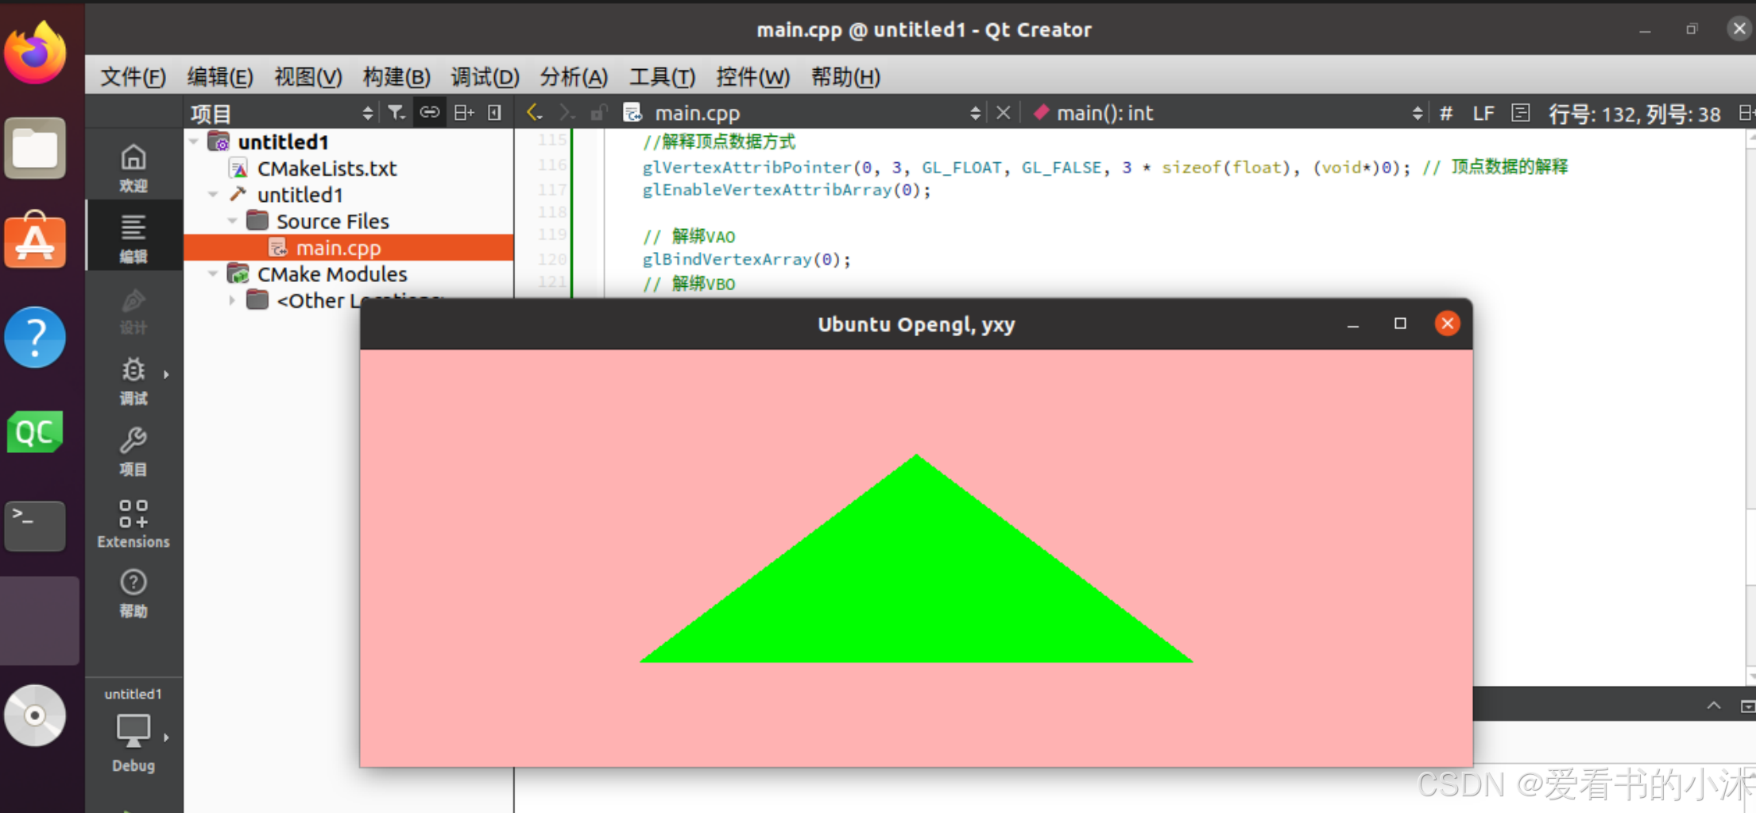Open the 编辑(E) menu
The height and width of the screenshot is (813, 1756).
(220, 77)
